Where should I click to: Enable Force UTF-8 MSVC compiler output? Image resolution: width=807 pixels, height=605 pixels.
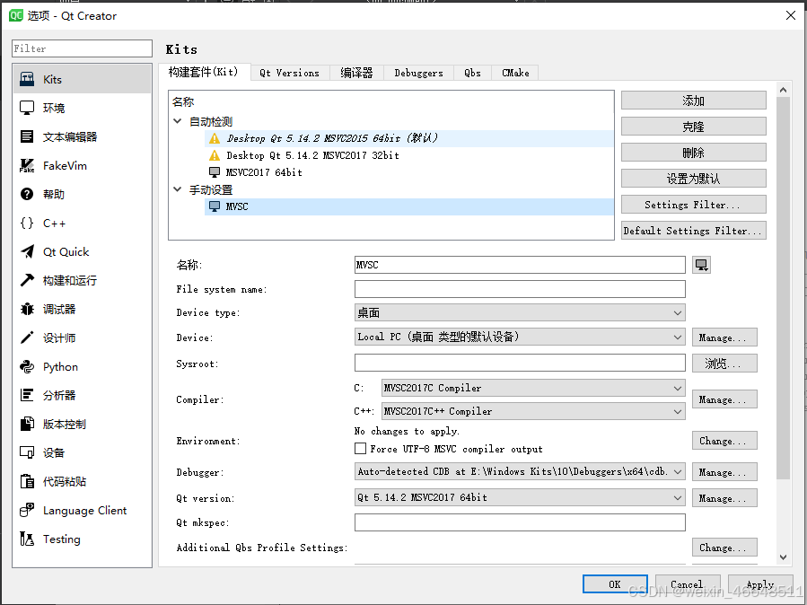(360, 449)
